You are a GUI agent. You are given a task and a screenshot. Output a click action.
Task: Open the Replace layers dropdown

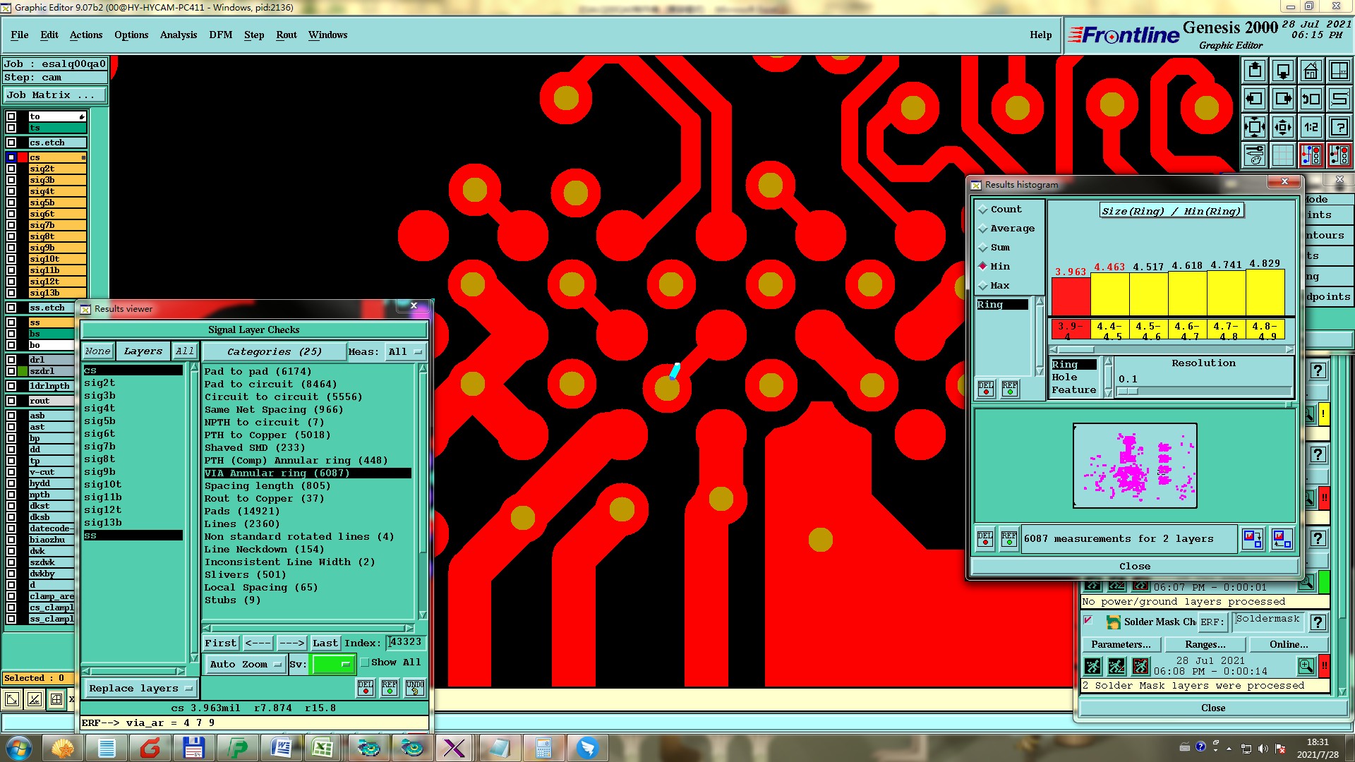tap(140, 689)
